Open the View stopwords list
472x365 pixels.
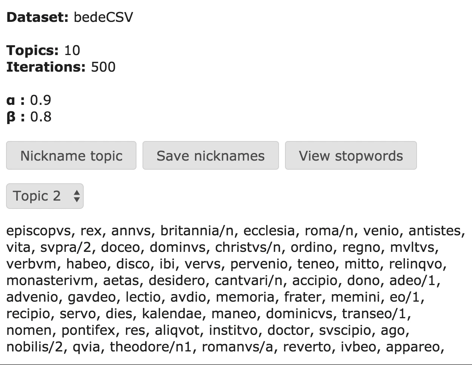[x=351, y=156]
